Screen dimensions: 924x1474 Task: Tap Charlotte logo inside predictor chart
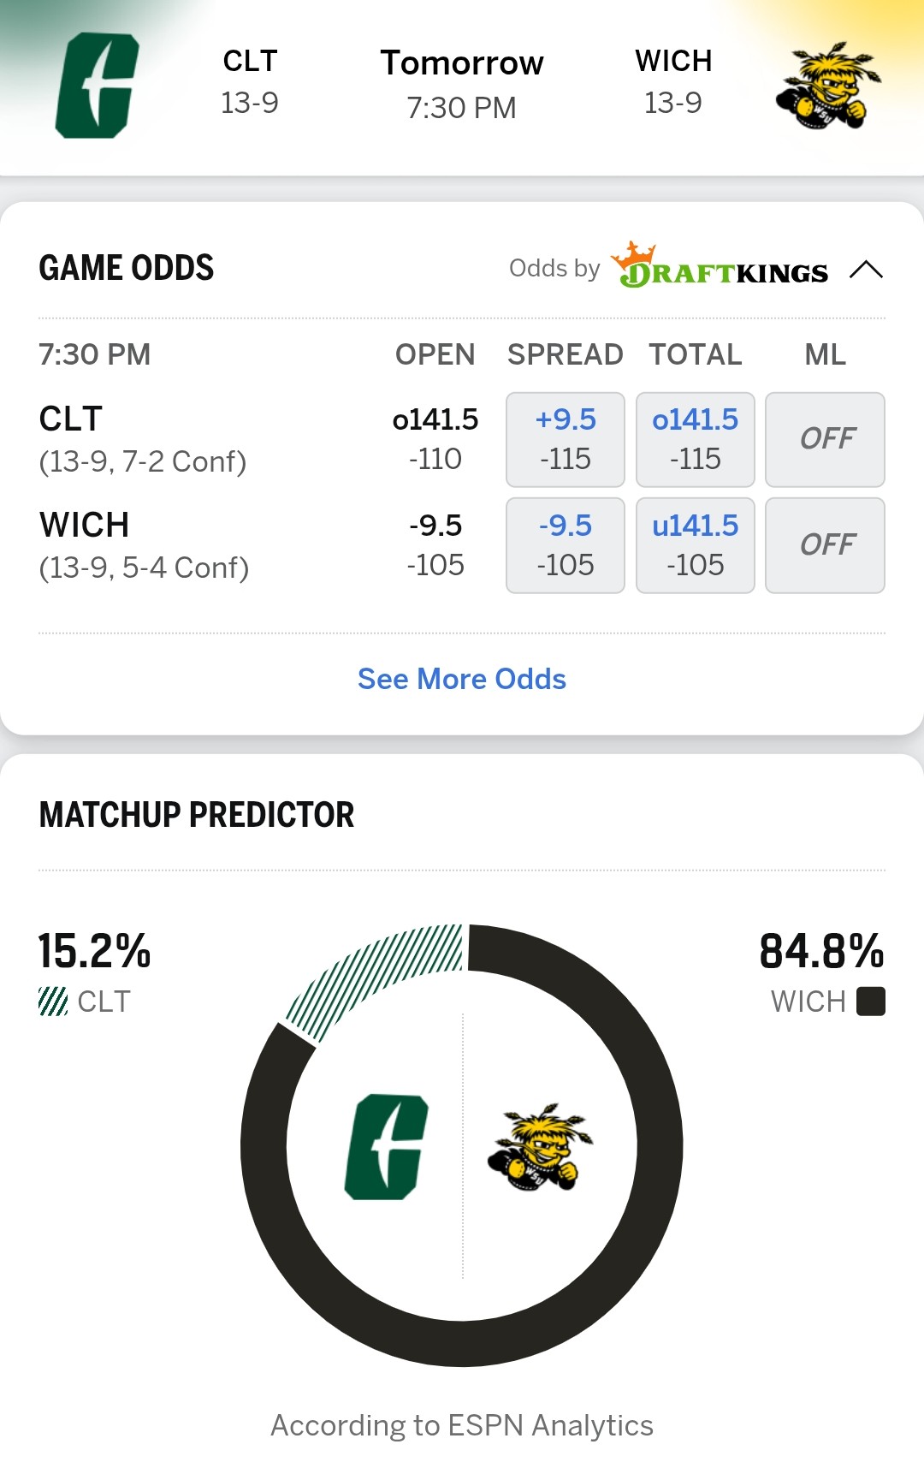click(x=386, y=1146)
